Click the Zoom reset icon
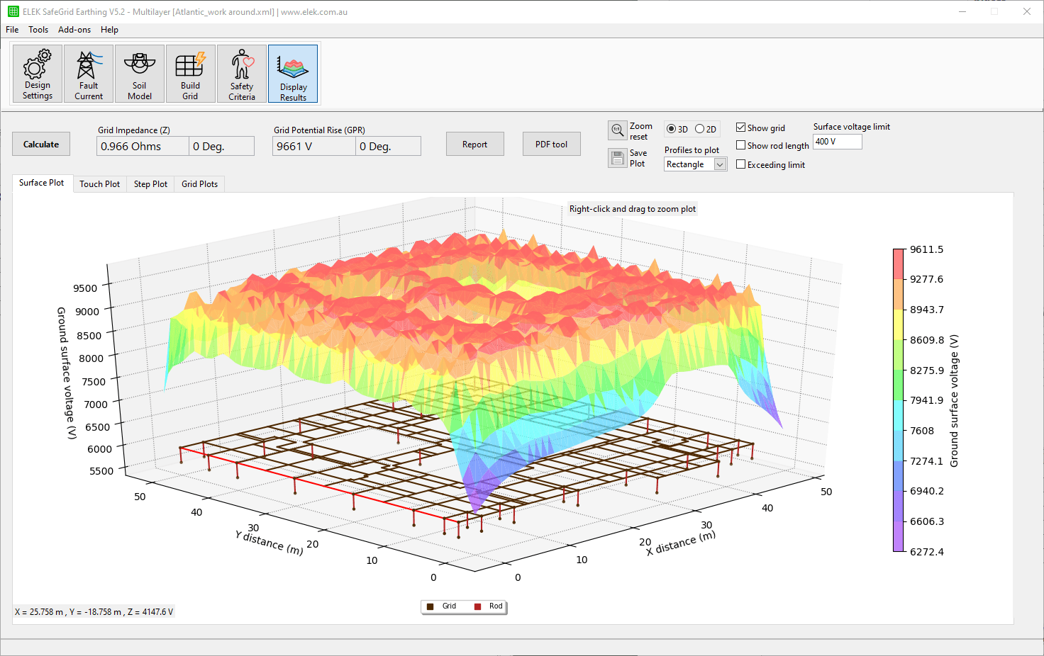This screenshot has height=656, width=1044. pyautogui.click(x=616, y=130)
